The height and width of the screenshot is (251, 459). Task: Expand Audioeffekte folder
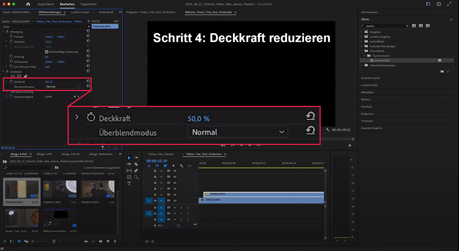pyautogui.click(x=362, y=41)
